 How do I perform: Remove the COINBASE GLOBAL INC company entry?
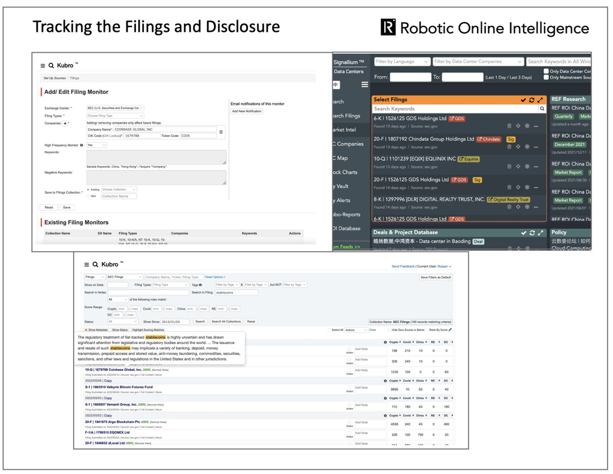click(x=221, y=132)
